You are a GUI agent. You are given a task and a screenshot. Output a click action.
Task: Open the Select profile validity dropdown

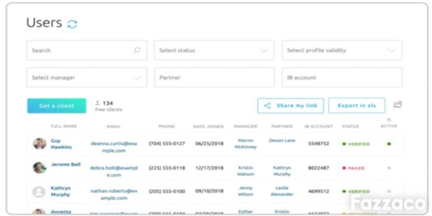pyautogui.click(x=342, y=50)
